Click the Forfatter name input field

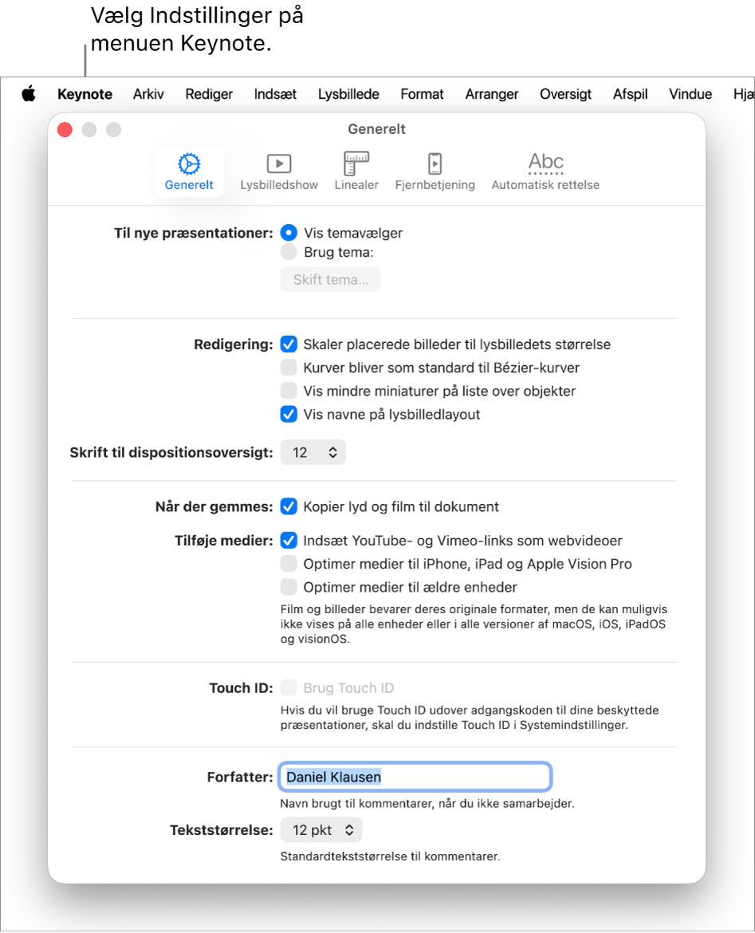[415, 777]
